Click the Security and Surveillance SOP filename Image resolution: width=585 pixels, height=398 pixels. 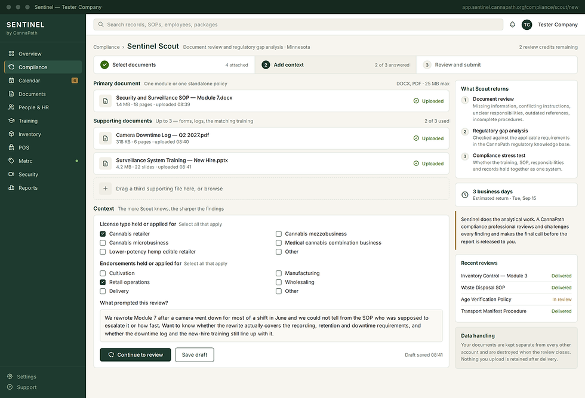174,98
